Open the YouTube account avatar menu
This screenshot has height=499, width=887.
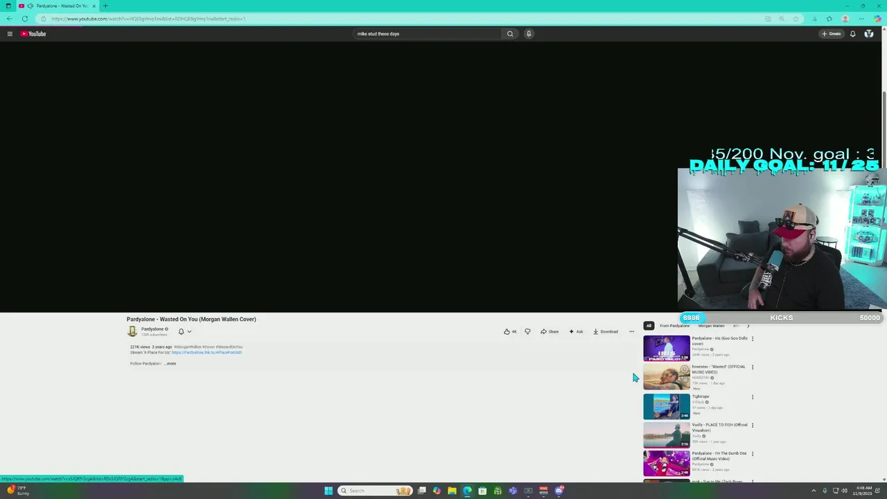869,33
